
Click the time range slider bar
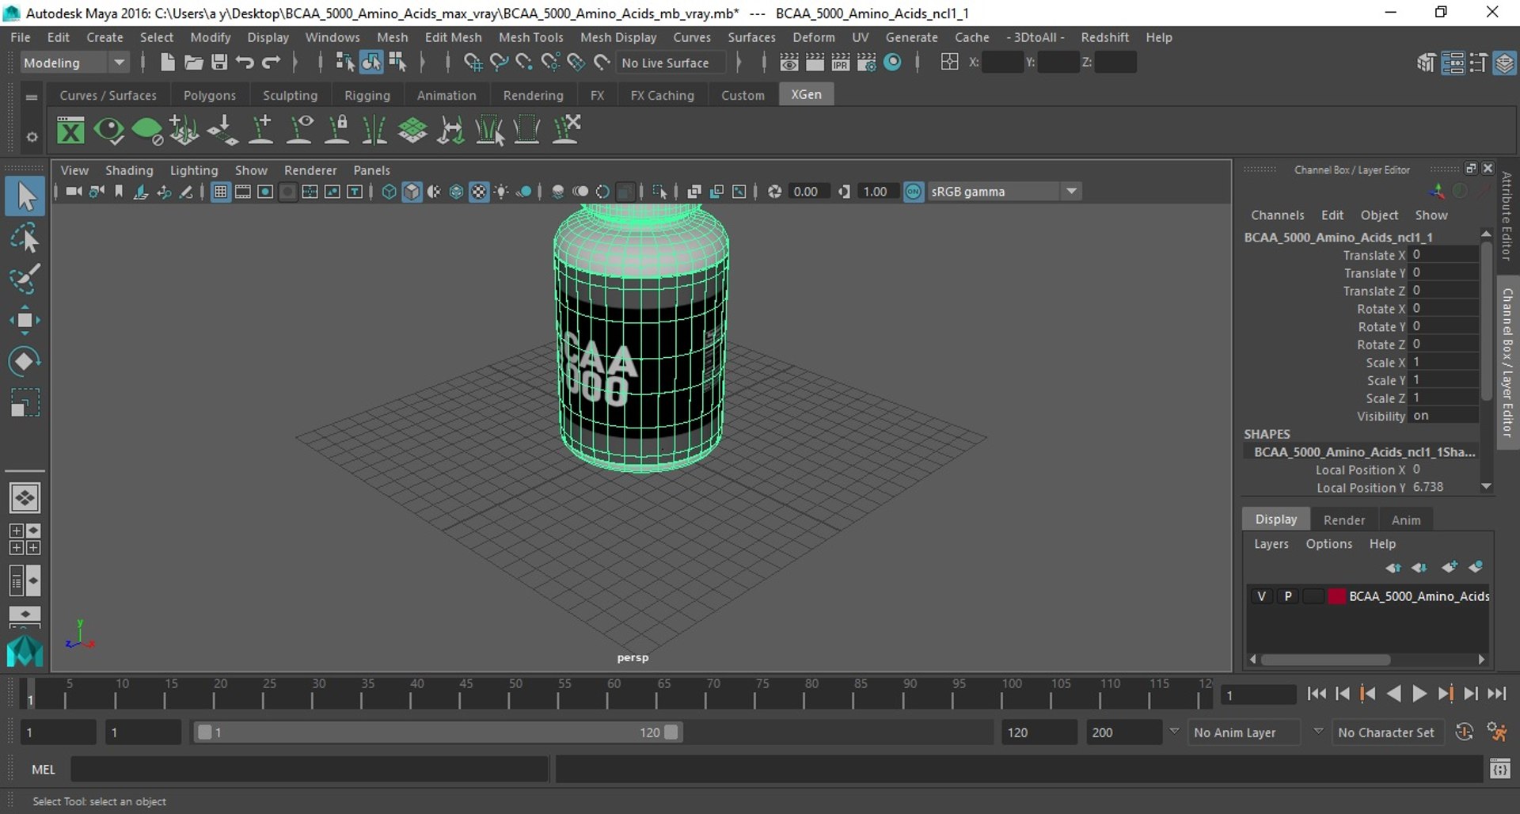point(438,732)
